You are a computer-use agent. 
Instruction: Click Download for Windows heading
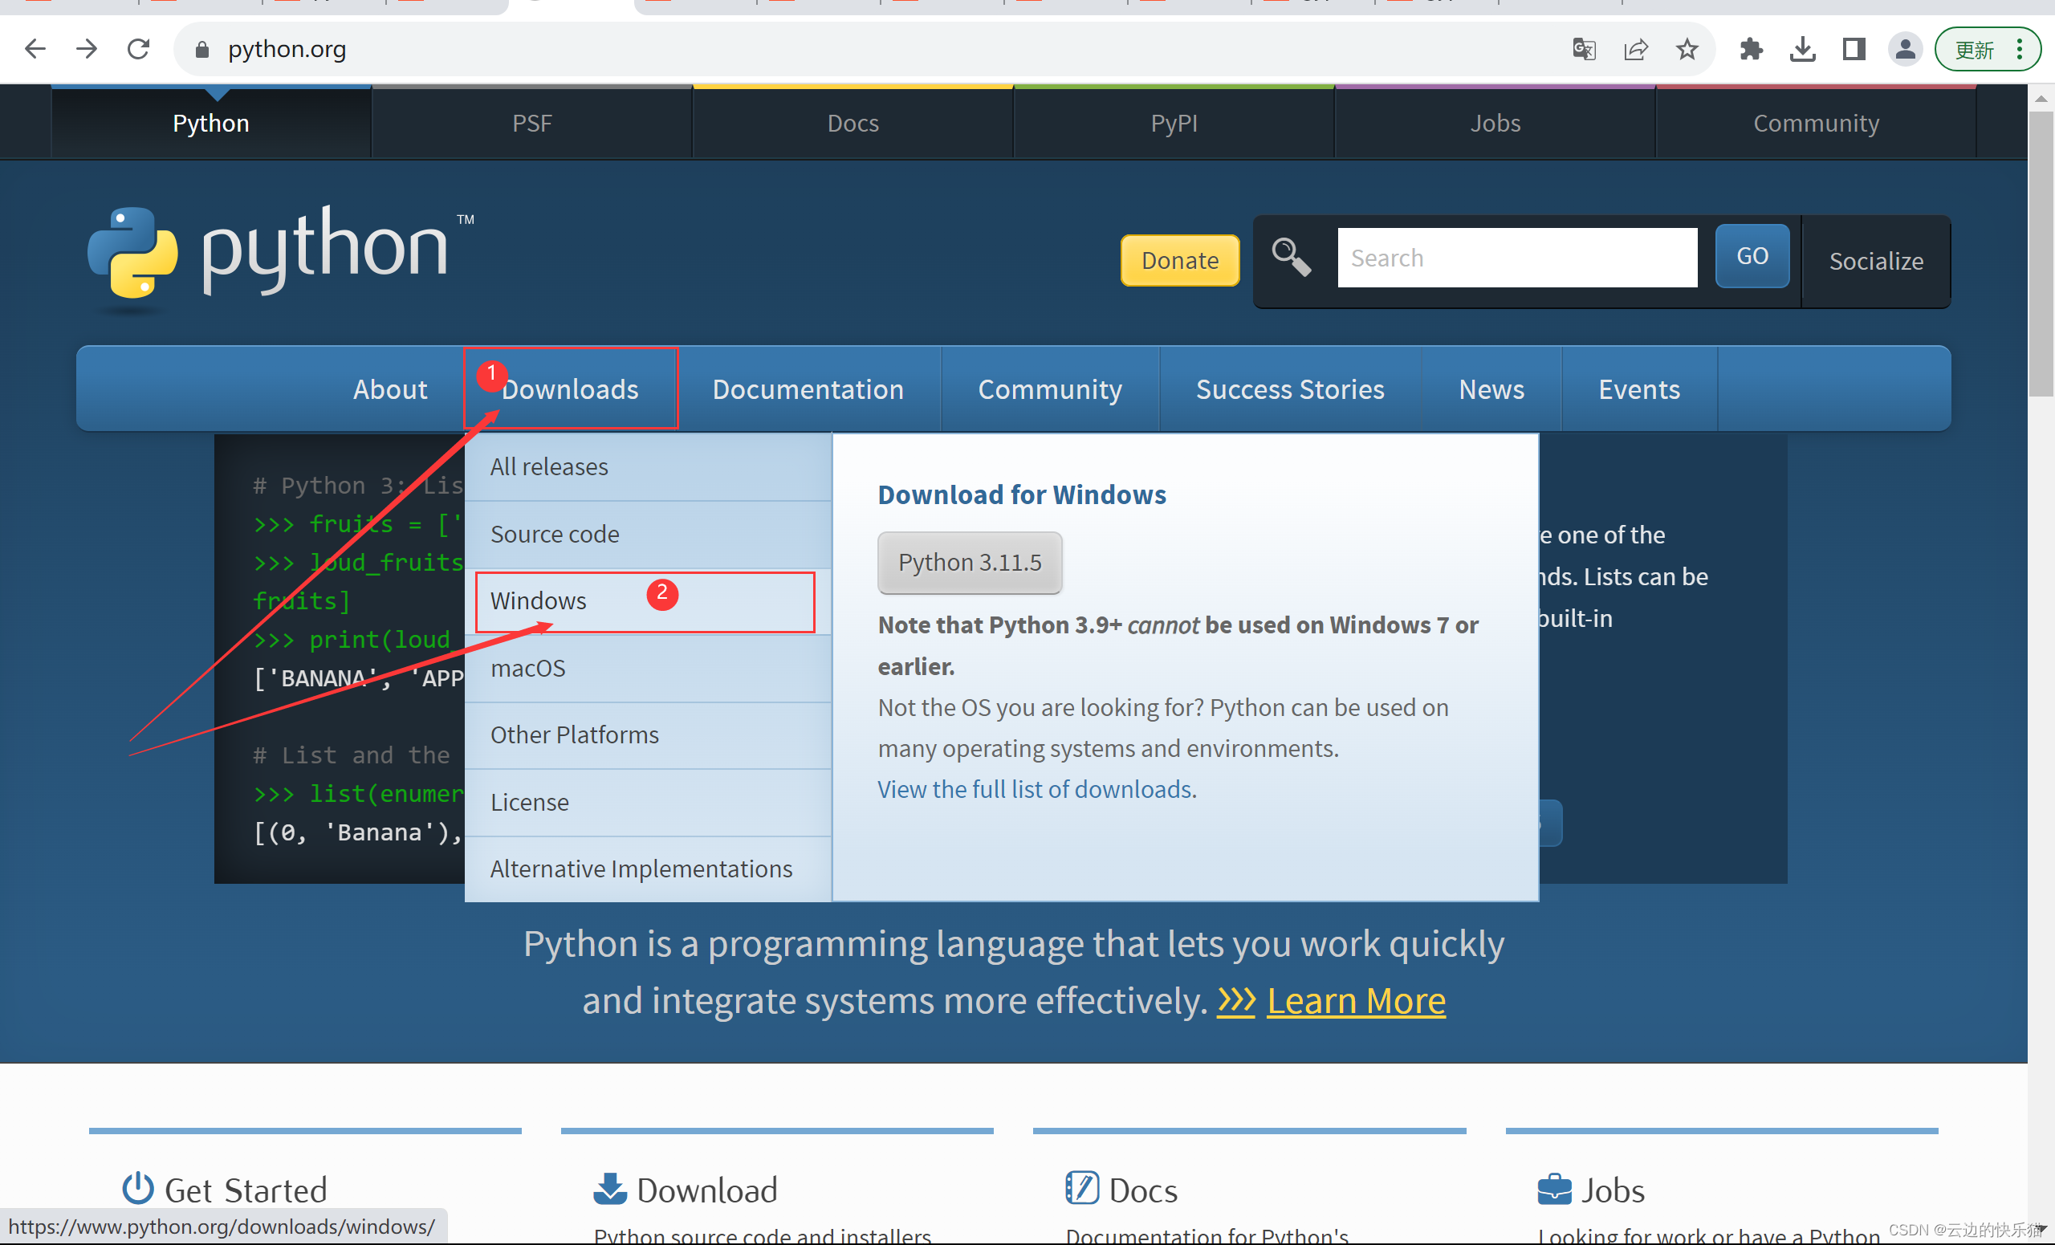[x=1022, y=495]
